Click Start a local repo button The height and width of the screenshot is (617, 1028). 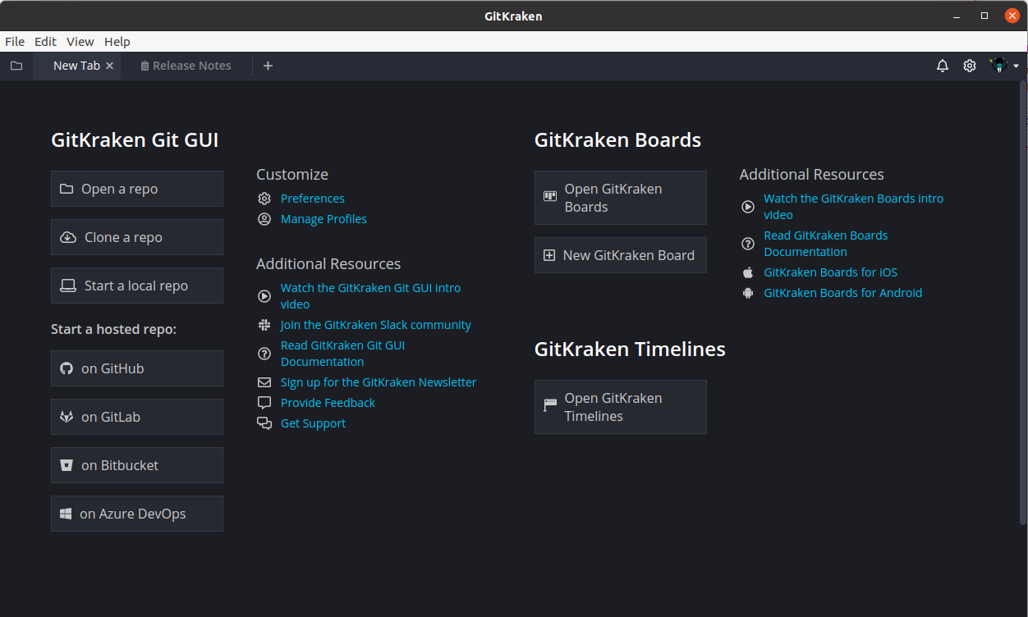137,286
